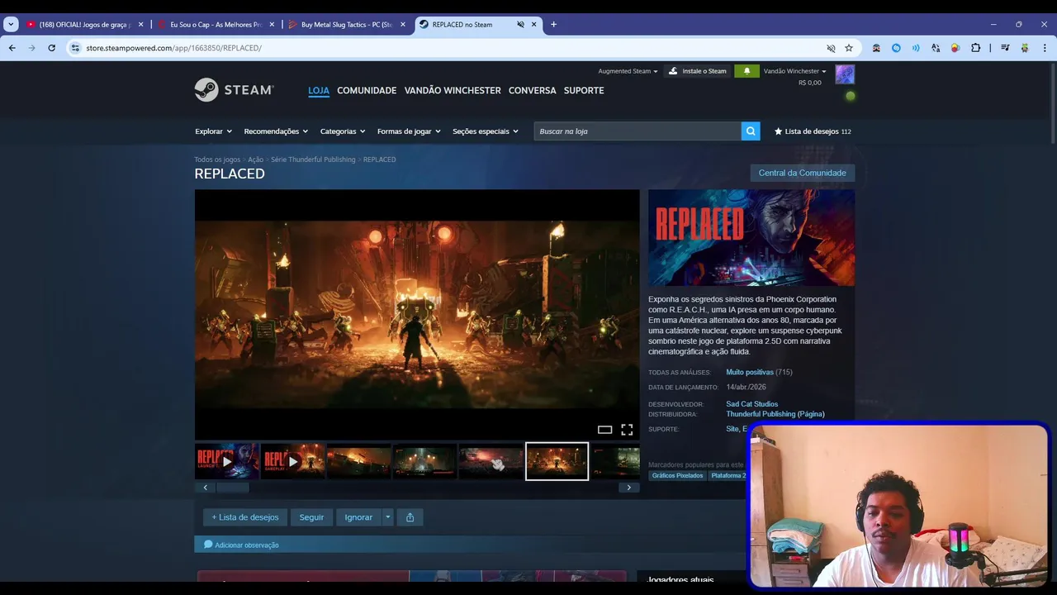Viewport: 1057px width, 595px height.
Task: Click the green notification bell icon
Action: pyautogui.click(x=747, y=71)
